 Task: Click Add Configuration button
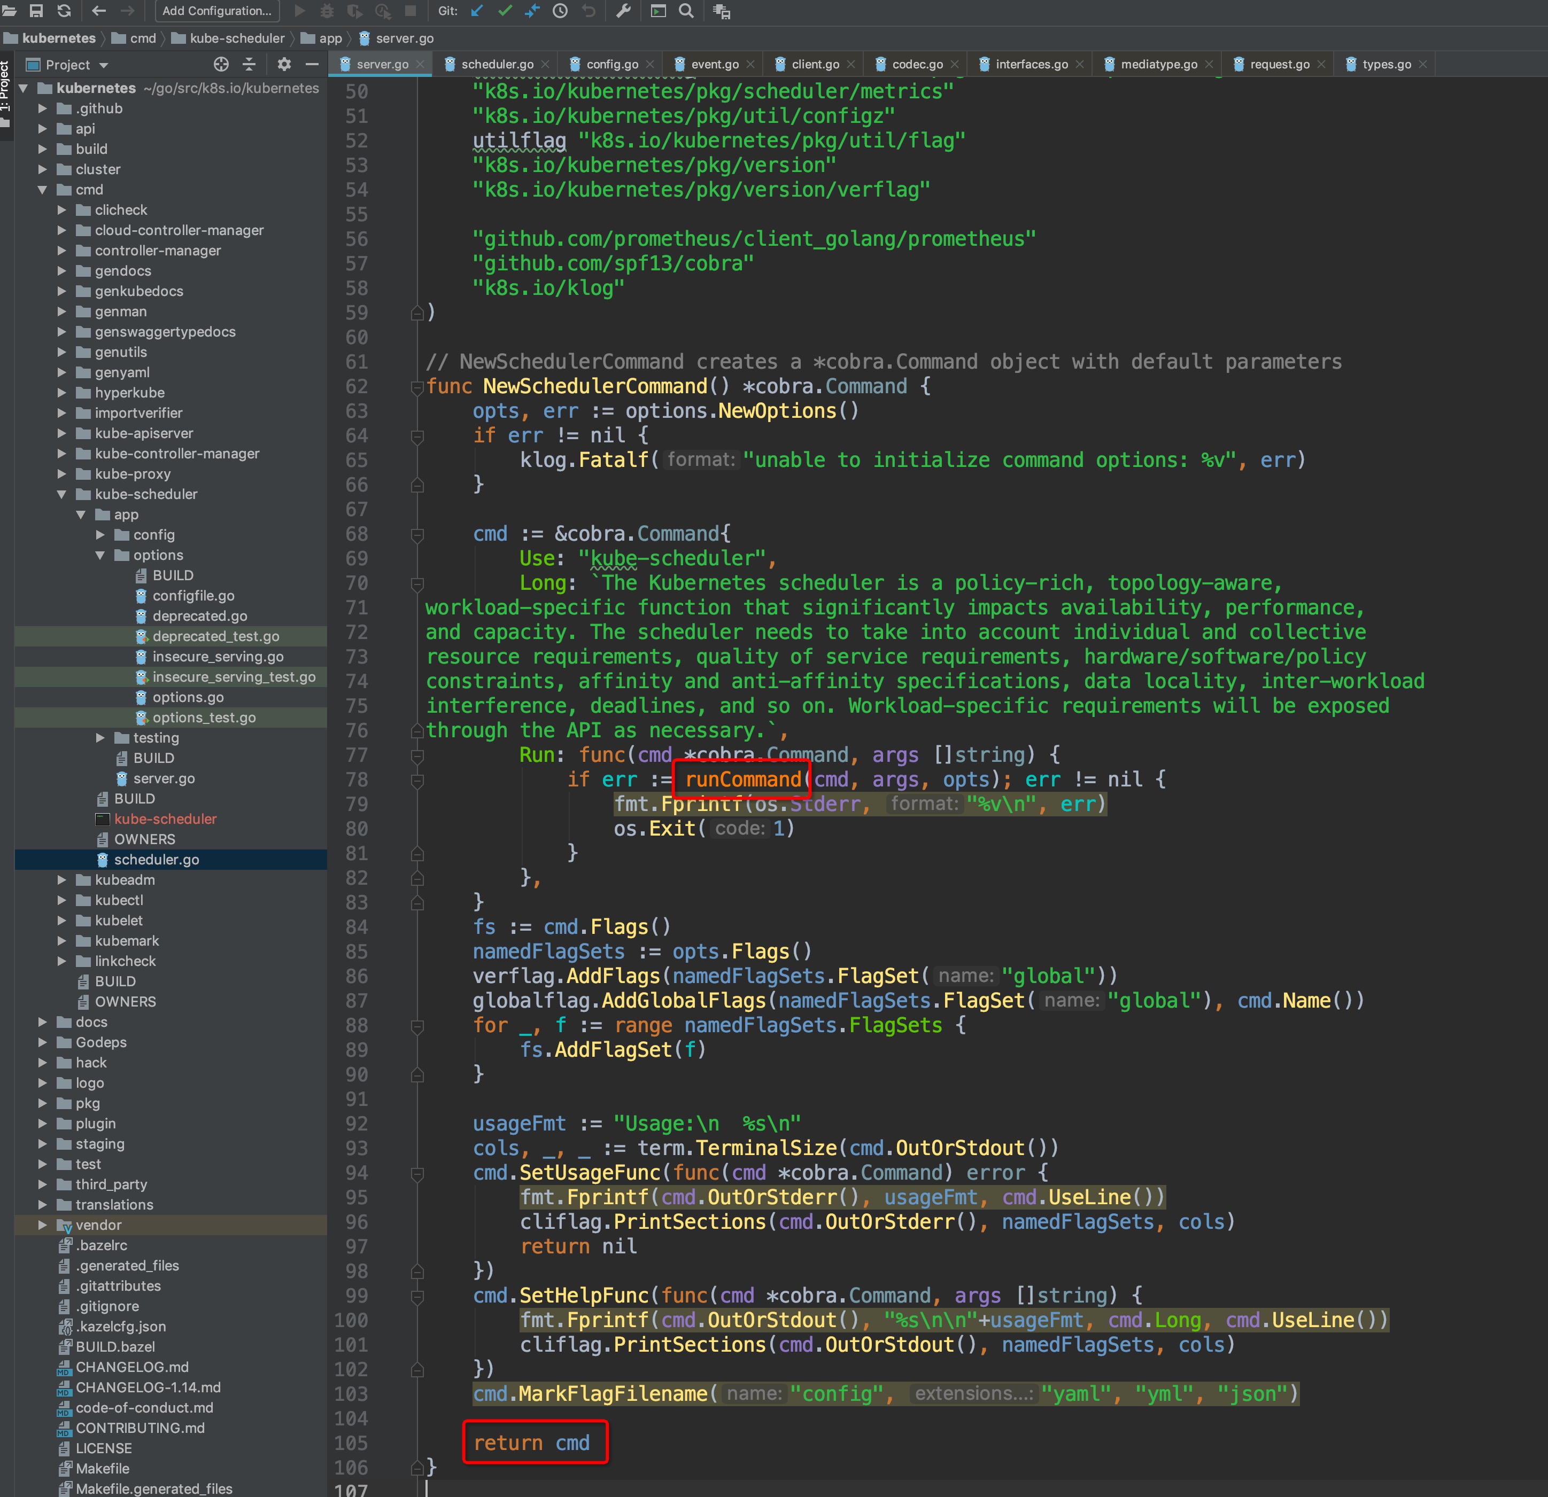click(x=216, y=10)
